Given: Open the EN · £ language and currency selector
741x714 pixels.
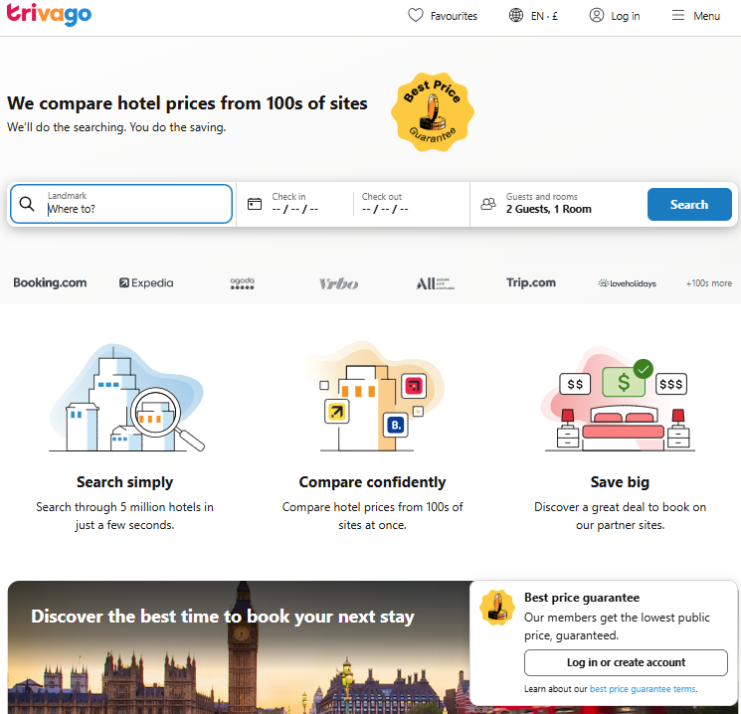Looking at the screenshot, I should tap(533, 16).
